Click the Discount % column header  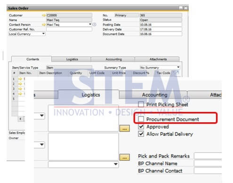tap(141, 73)
